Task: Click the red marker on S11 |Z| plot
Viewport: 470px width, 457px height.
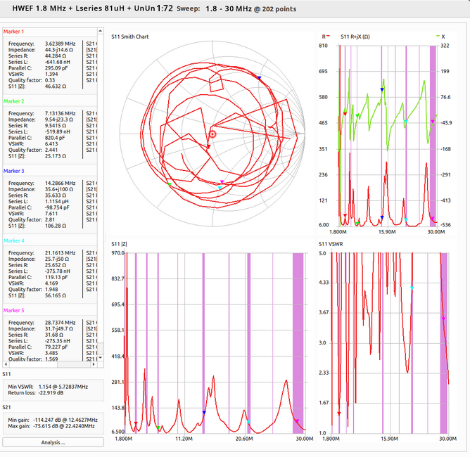Action: [136, 423]
